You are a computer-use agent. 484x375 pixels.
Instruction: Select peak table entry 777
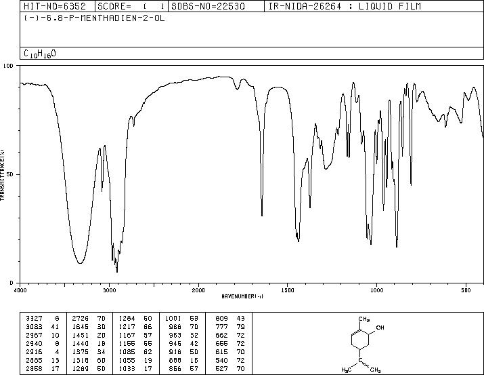pos(221,326)
